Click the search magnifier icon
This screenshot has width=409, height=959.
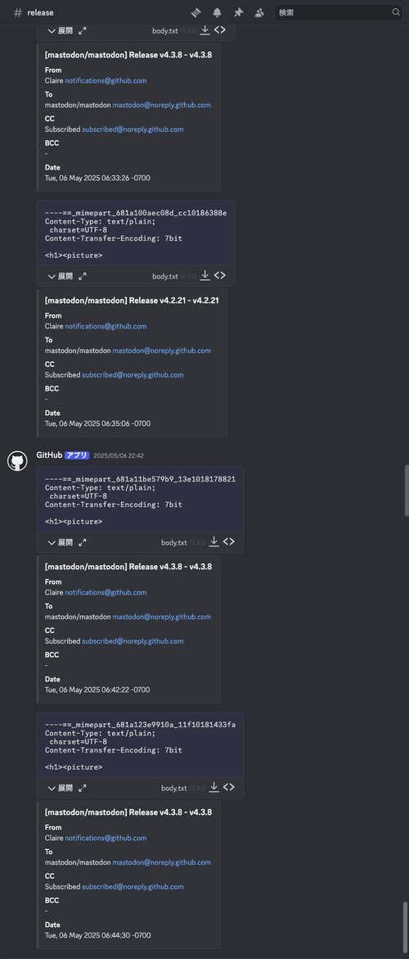tap(396, 12)
